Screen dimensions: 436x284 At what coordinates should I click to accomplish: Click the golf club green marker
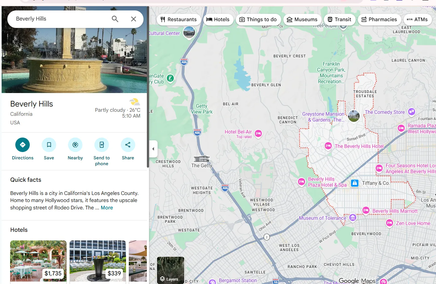(x=170, y=78)
